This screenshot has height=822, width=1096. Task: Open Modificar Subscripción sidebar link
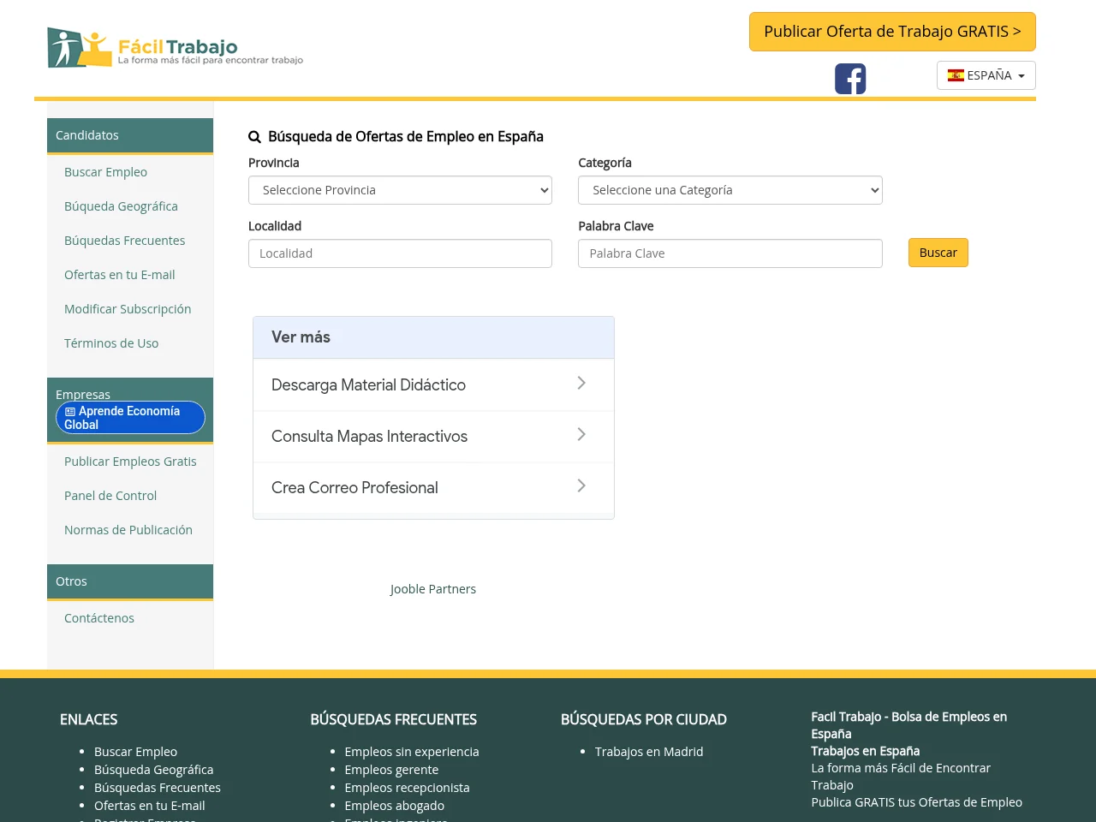pyautogui.click(x=128, y=309)
